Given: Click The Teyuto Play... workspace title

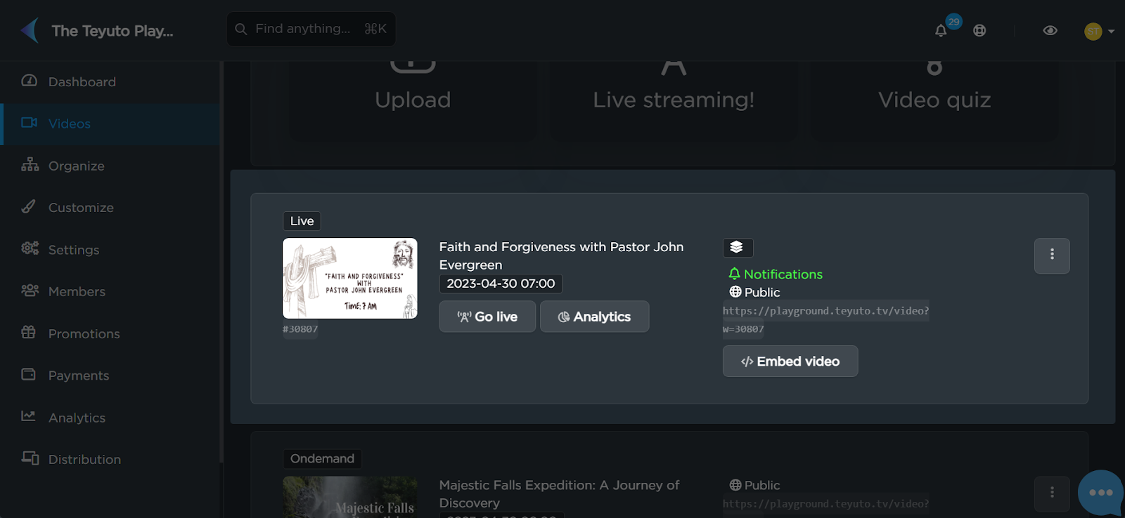Looking at the screenshot, I should (x=112, y=31).
